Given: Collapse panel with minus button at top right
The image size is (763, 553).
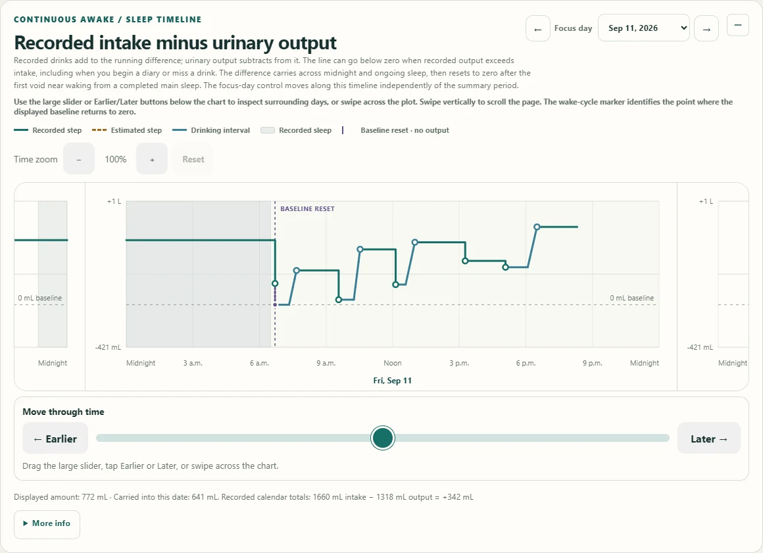Looking at the screenshot, I should pyautogui.click(x=738, y=25).
